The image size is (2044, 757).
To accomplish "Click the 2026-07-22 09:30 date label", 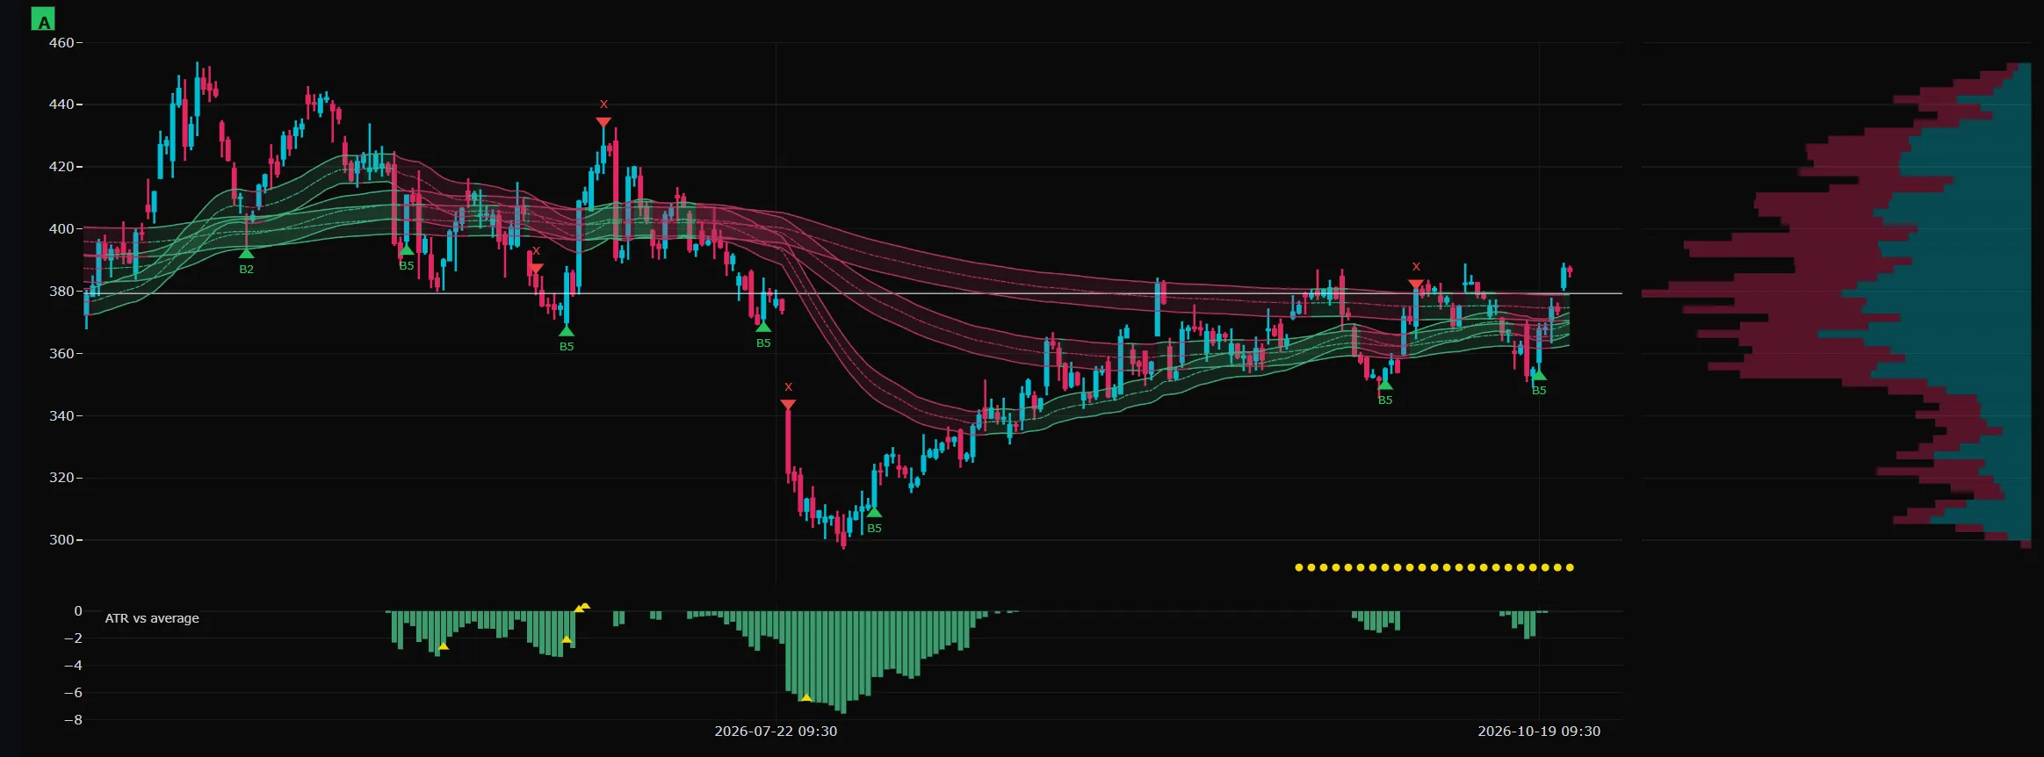I will point(776,732).
